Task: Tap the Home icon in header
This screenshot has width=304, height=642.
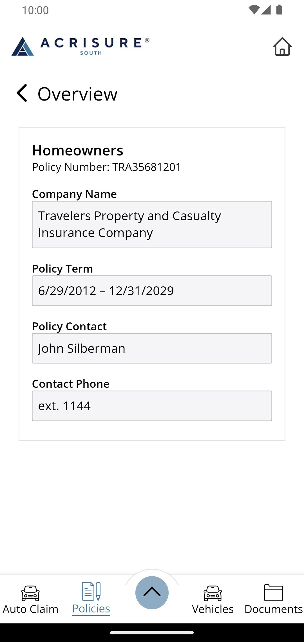Action: [x=282, y=46]
